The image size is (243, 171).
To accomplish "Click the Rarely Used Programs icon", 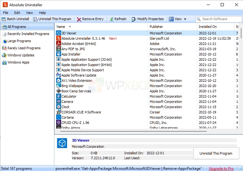I will [4, 48].
